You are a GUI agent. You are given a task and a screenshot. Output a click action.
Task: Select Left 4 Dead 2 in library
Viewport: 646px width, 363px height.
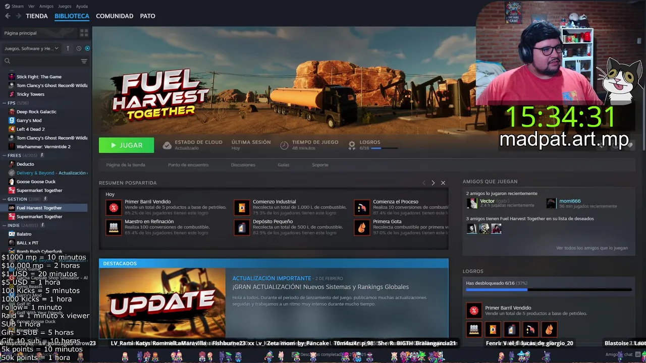tap(30, 129)
